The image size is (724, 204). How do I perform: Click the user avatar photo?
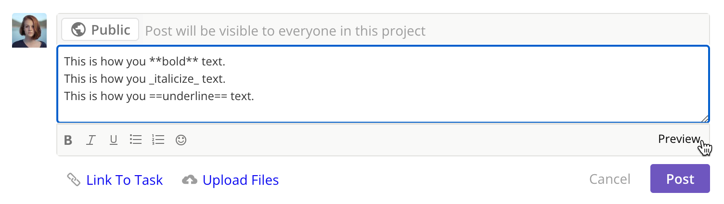(29, 30)
